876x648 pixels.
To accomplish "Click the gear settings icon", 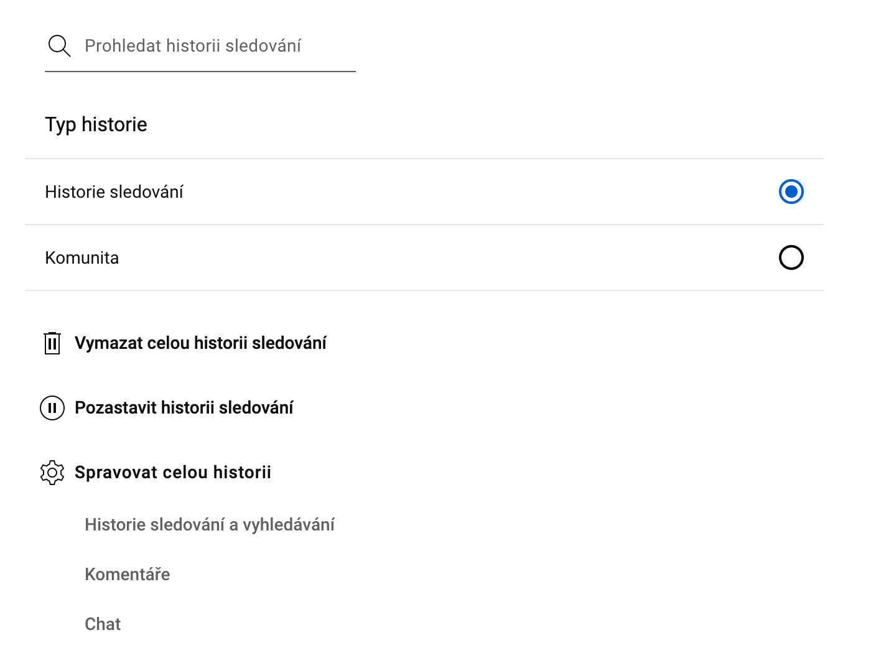I will click(52, 473).
